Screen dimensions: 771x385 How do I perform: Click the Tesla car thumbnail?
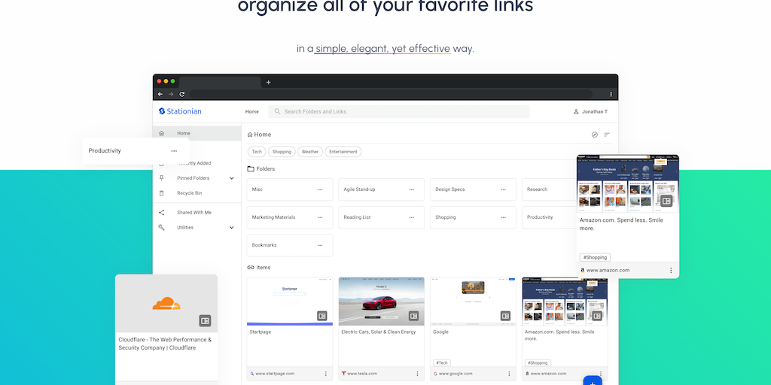[382, 301]
